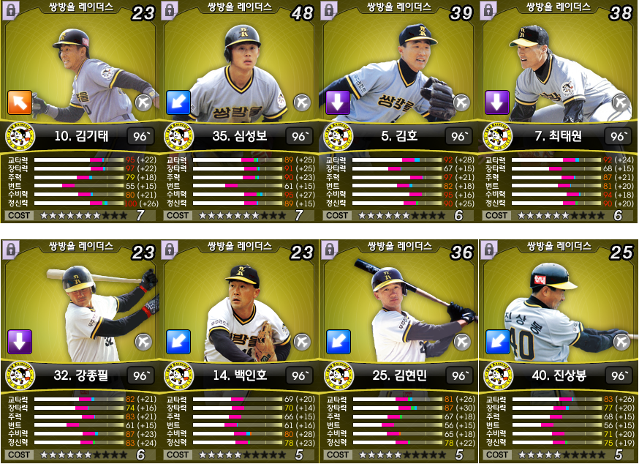Click the lock icon on 김현민 card
This screenshot has height=464, width=639.
[329, 250]
